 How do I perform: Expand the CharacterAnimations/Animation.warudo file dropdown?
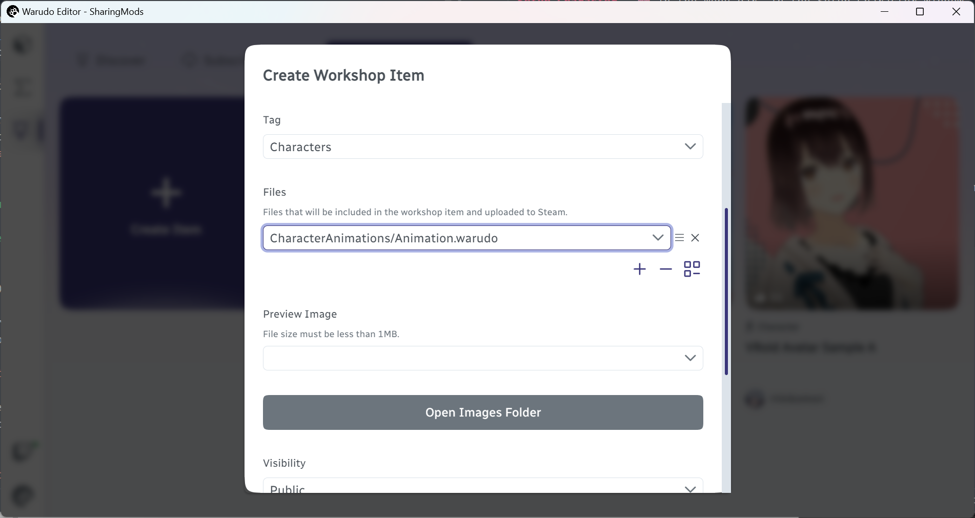[658, 238]
